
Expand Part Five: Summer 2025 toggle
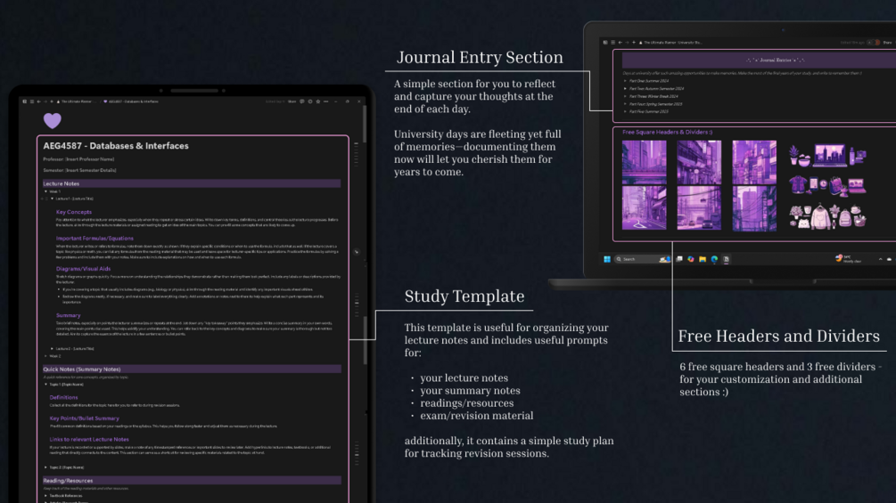(x=625, y=112)
